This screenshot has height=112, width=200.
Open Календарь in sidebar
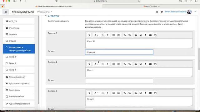[x=19, y=90]
